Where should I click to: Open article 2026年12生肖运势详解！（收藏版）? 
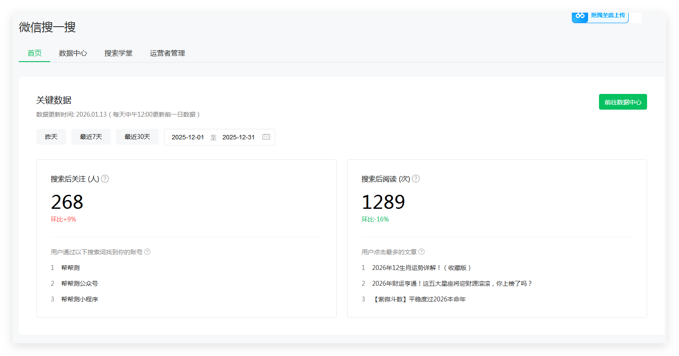point(421,268)
